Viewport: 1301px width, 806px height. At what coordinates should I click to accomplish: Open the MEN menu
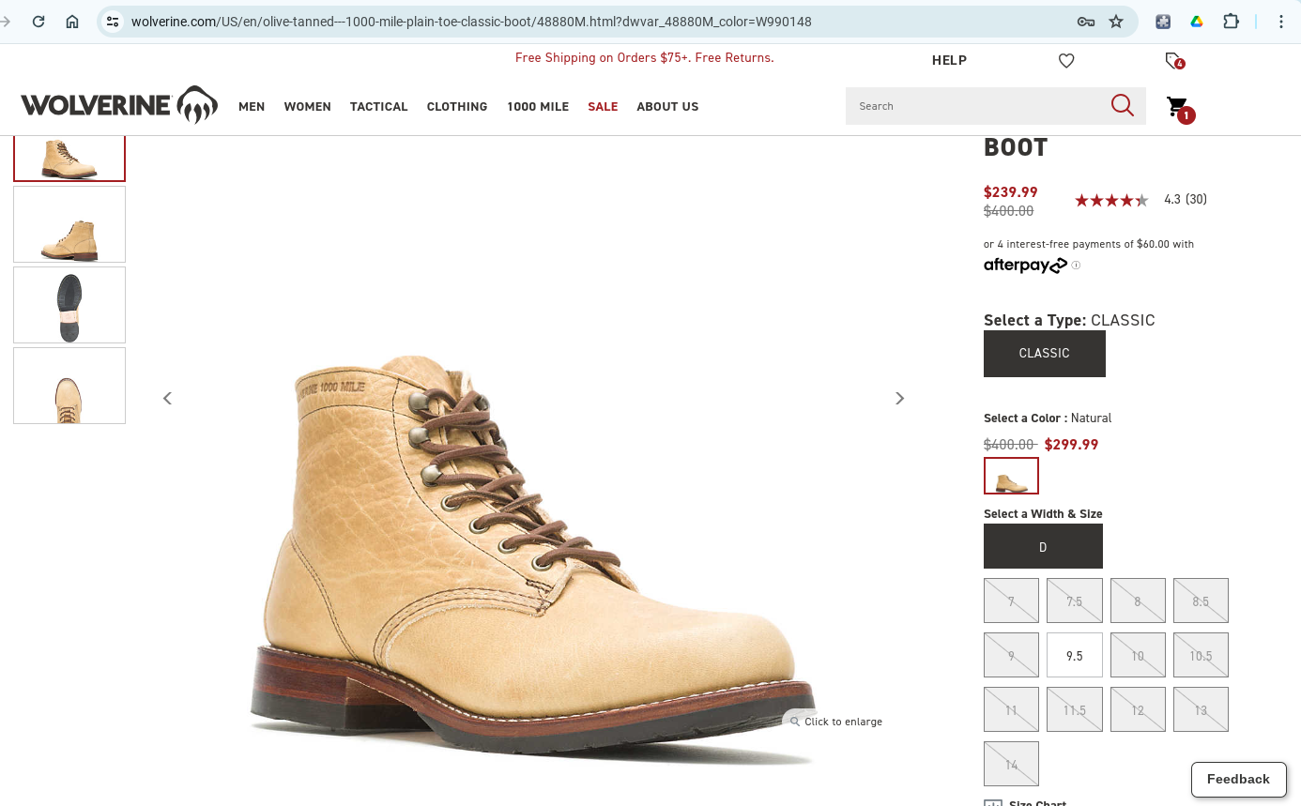pos(252,106)
